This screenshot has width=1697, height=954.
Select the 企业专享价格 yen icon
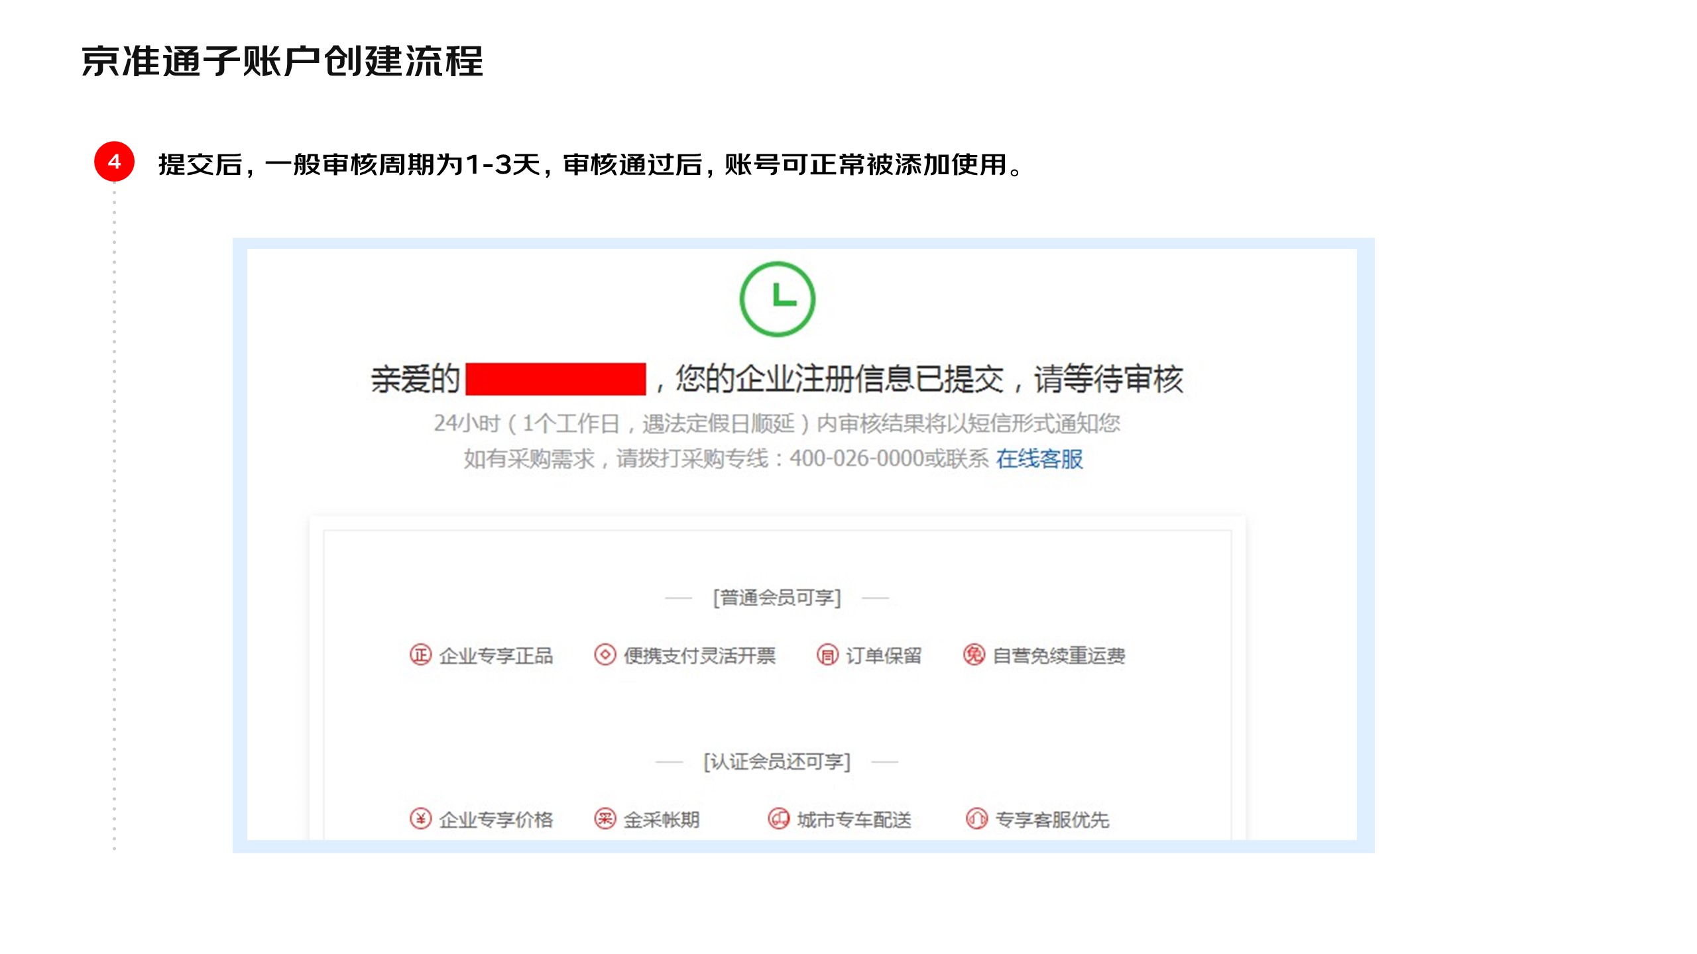(420, 819)
